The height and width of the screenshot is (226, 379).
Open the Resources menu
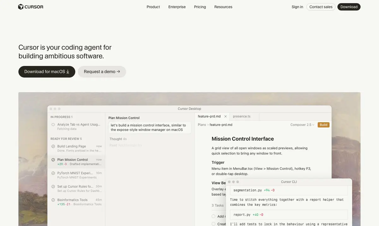tap(223, 7)
